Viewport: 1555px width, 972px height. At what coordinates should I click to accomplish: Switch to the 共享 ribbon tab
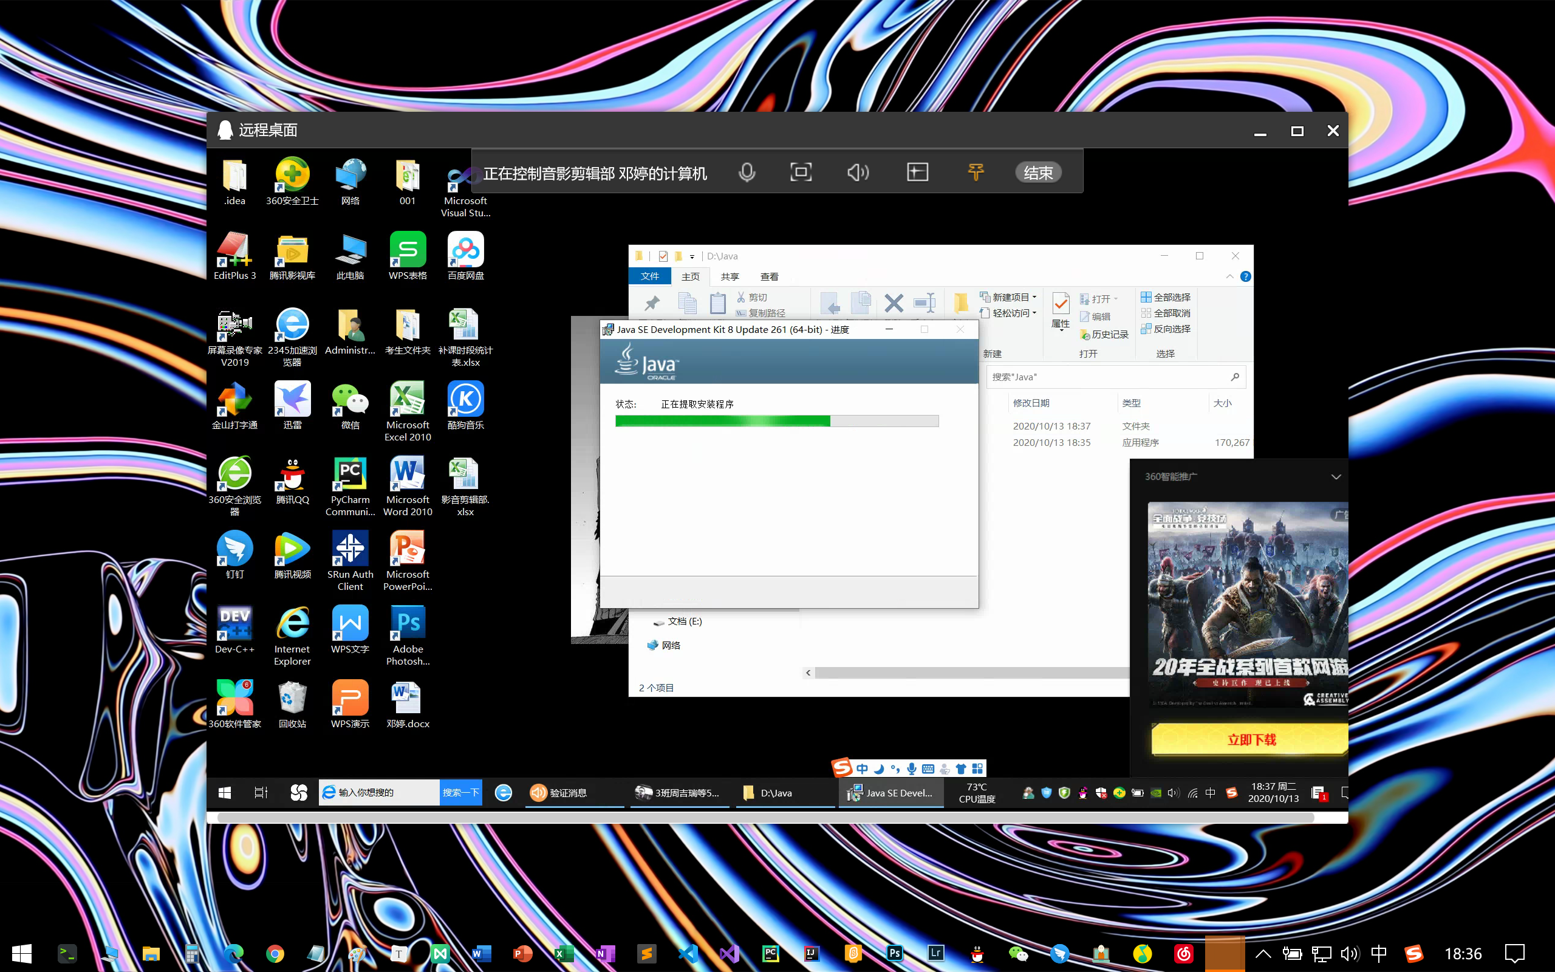[x=730, y=276]
